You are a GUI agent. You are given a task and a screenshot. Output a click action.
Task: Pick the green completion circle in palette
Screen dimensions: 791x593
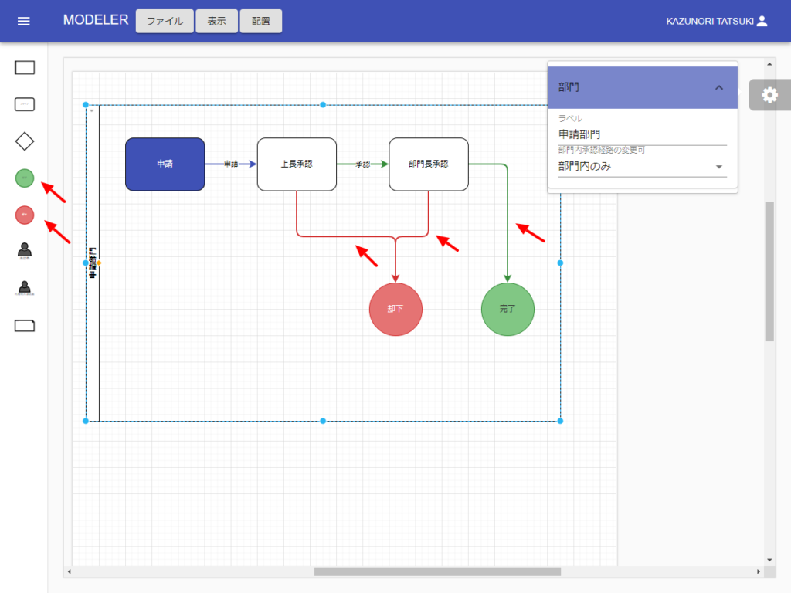pyautogui.click(x=25, y=178)
